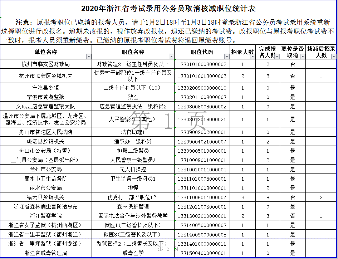Select 招录人数 value 3 for 缙云县乡镇机关

243,197
